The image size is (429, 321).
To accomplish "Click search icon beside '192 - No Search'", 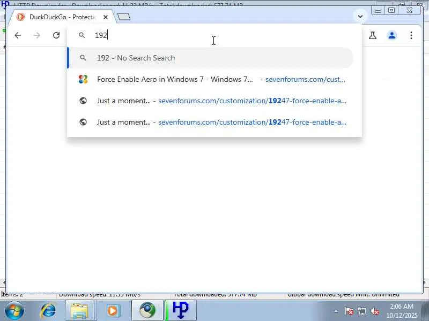I will (x=83, y=58).
